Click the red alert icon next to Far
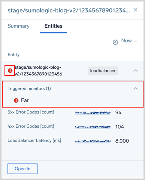The width and height of the screenshot is (145, 180). [x=16, y=100]
